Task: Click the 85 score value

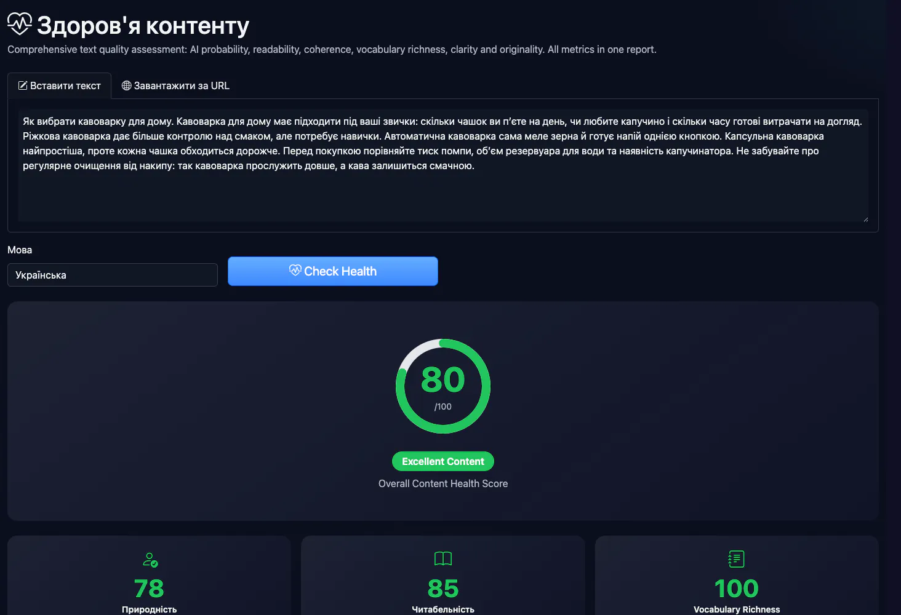Action: (443, 589)
